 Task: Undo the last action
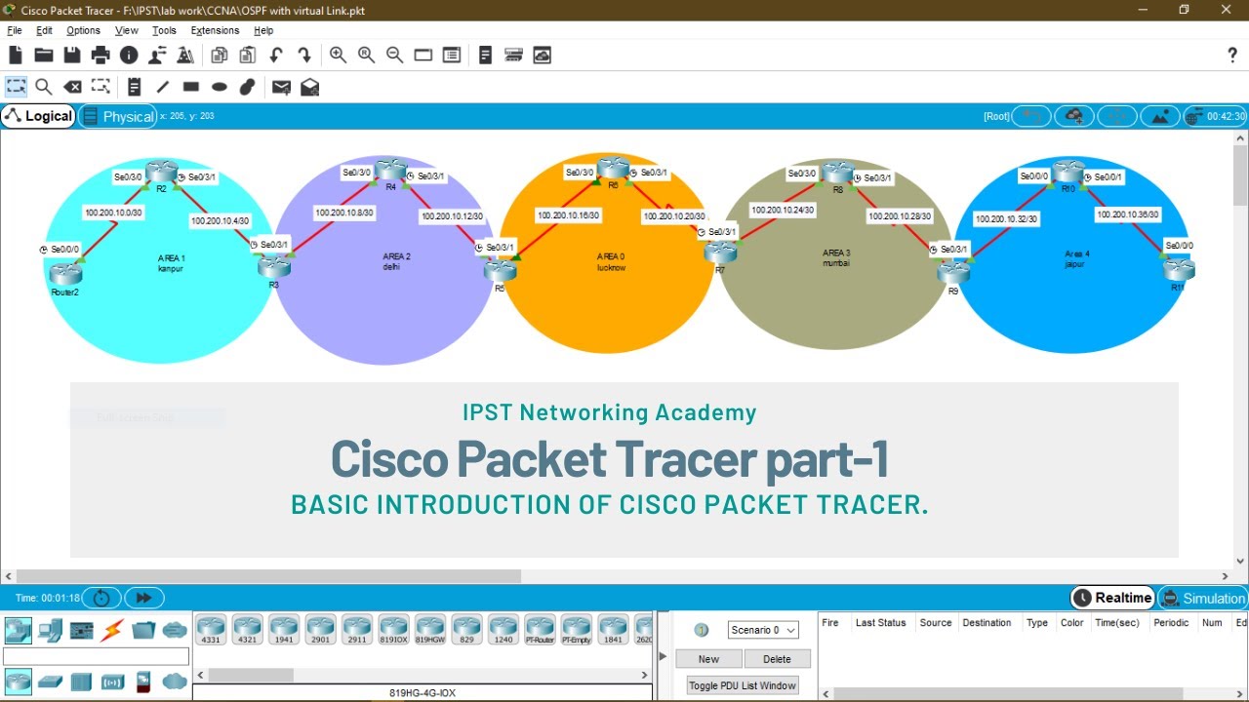pos(276,56)
